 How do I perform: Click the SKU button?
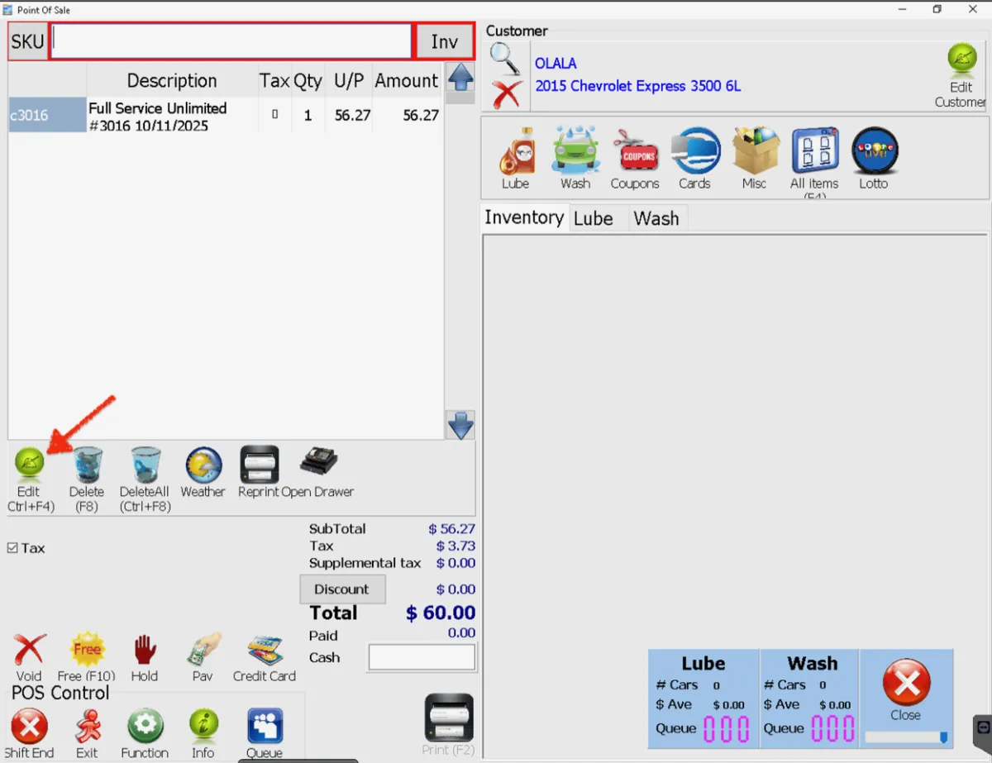(x=28, y=41)
